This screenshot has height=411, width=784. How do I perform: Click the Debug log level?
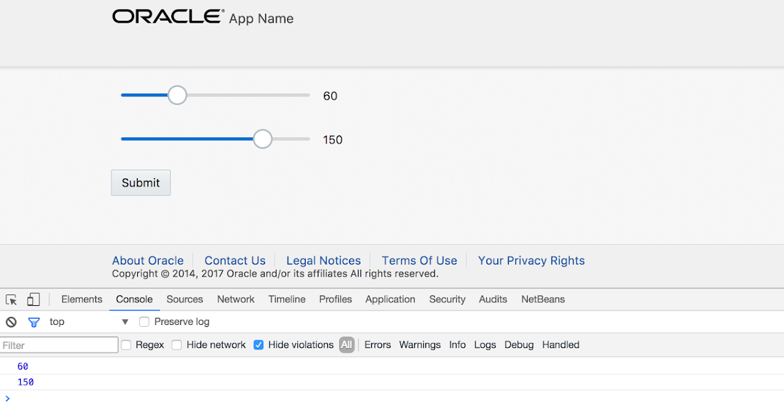pos(519,344)
